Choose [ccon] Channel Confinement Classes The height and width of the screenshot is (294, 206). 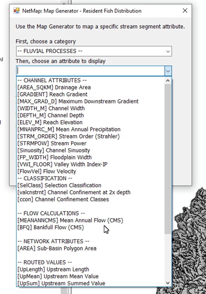[x=63, y=199]
